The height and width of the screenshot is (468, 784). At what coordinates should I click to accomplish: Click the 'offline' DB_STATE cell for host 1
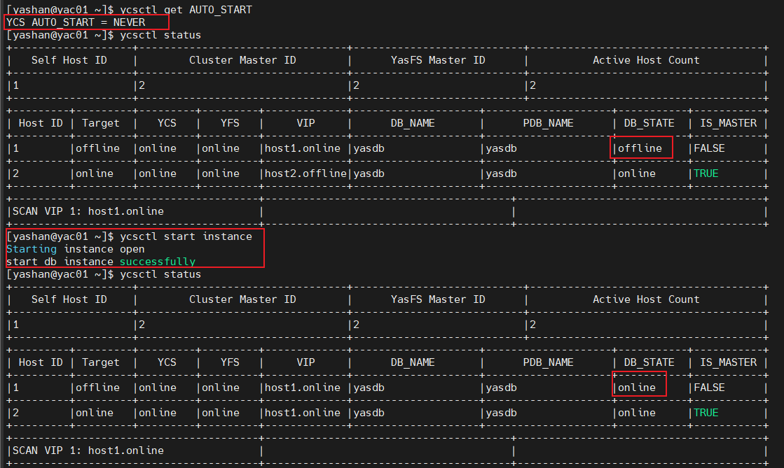640,148
